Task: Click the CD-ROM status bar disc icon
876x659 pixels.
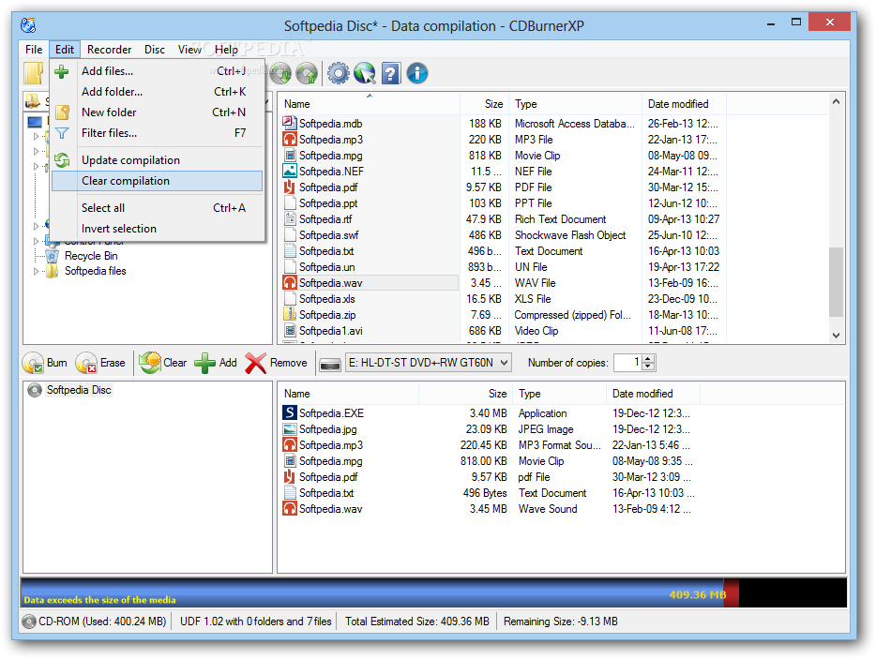Action: pos(29,621)
